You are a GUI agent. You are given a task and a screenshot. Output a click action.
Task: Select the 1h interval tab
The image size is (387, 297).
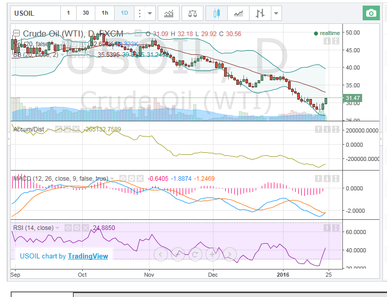pos(104,13)
